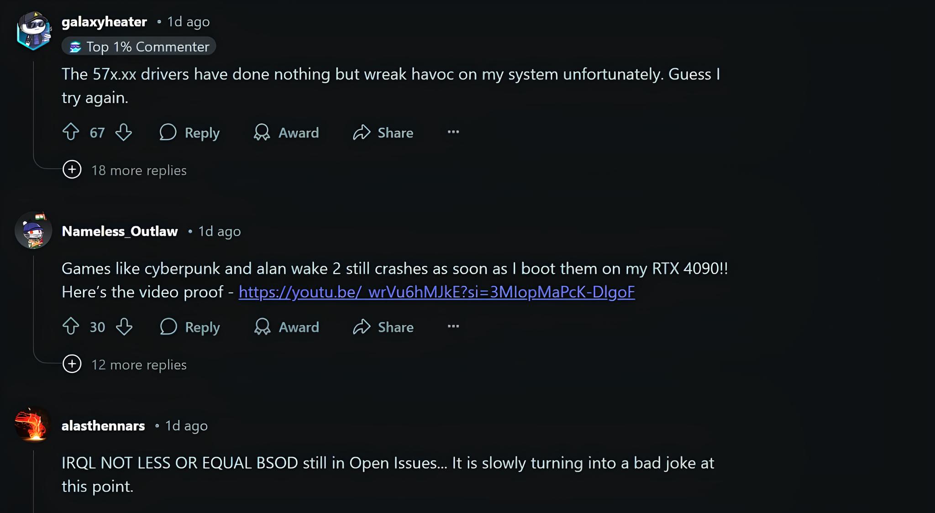The width and height of the screenshot is (935, 513).
Task: Open the YouTube video proof link
Action: (436, 292)
